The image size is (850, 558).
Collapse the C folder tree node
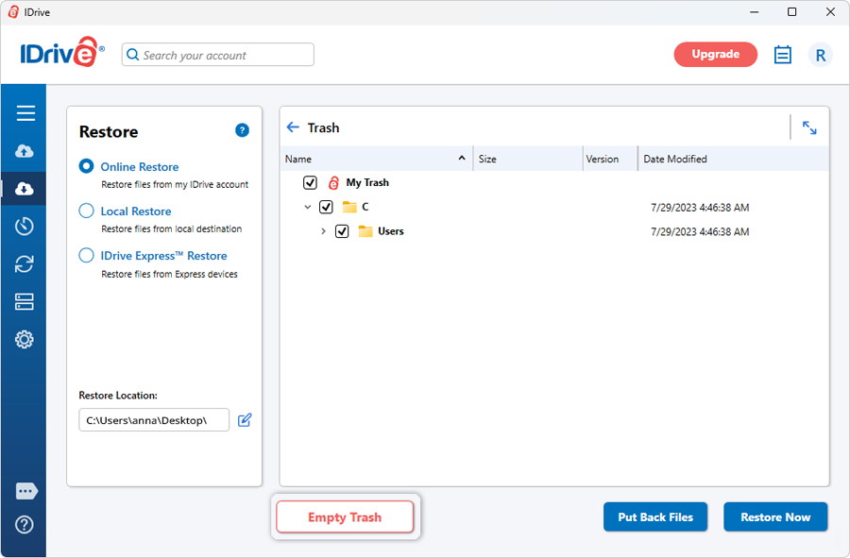tap(307, 207)
